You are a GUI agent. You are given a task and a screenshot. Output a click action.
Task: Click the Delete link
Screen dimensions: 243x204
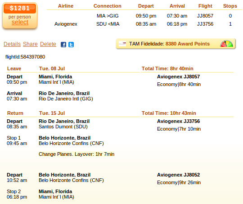coord(48,44)
